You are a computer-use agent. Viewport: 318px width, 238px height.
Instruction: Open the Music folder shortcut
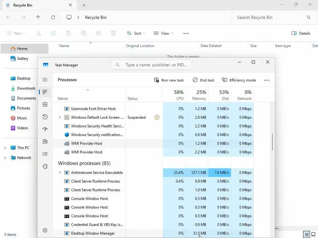(19, 118)
